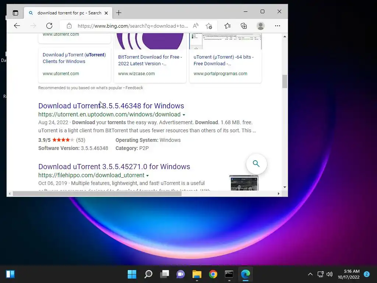The image size is (377, 283).
Task: Open notification center badge
Action: click(x=367, y=274)
